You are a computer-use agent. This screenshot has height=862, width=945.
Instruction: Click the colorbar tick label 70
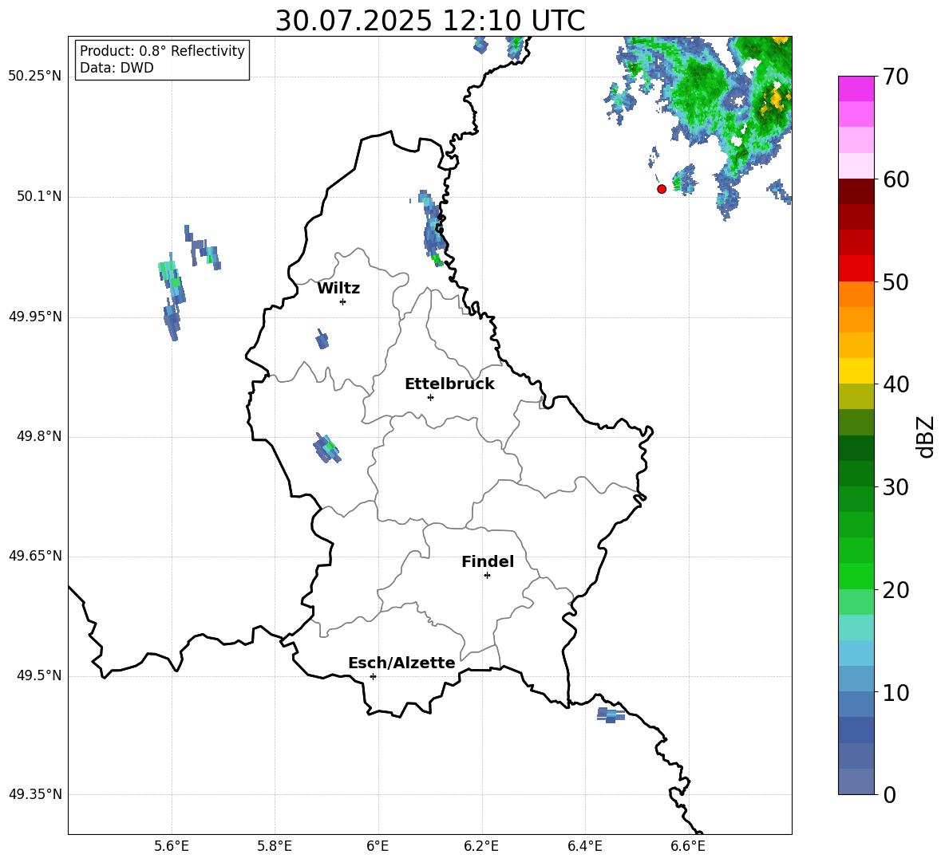[x=896, y=77]
